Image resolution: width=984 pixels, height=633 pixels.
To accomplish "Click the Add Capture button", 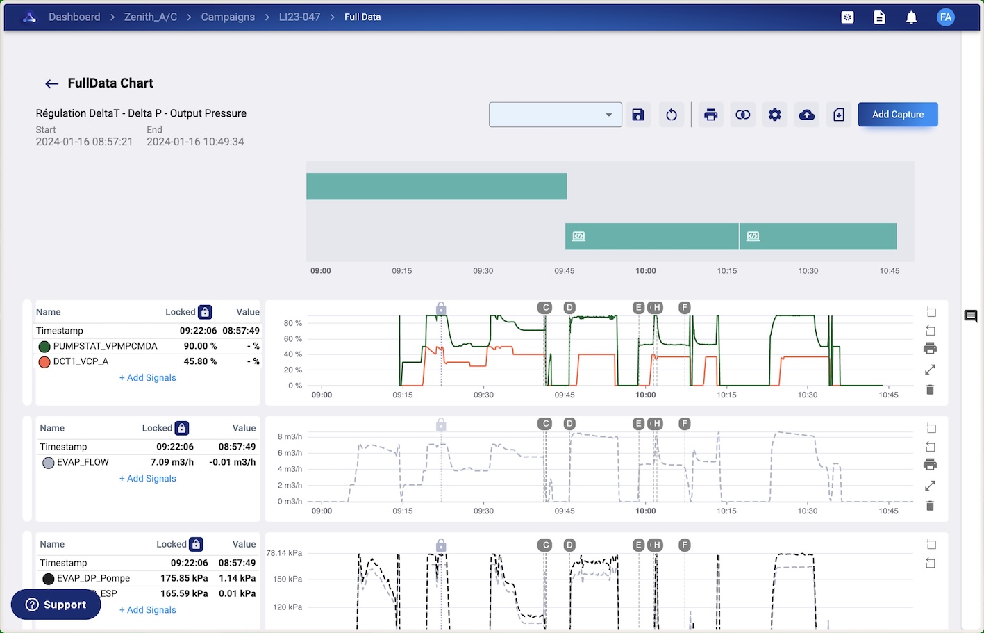I will click(898, 115).
